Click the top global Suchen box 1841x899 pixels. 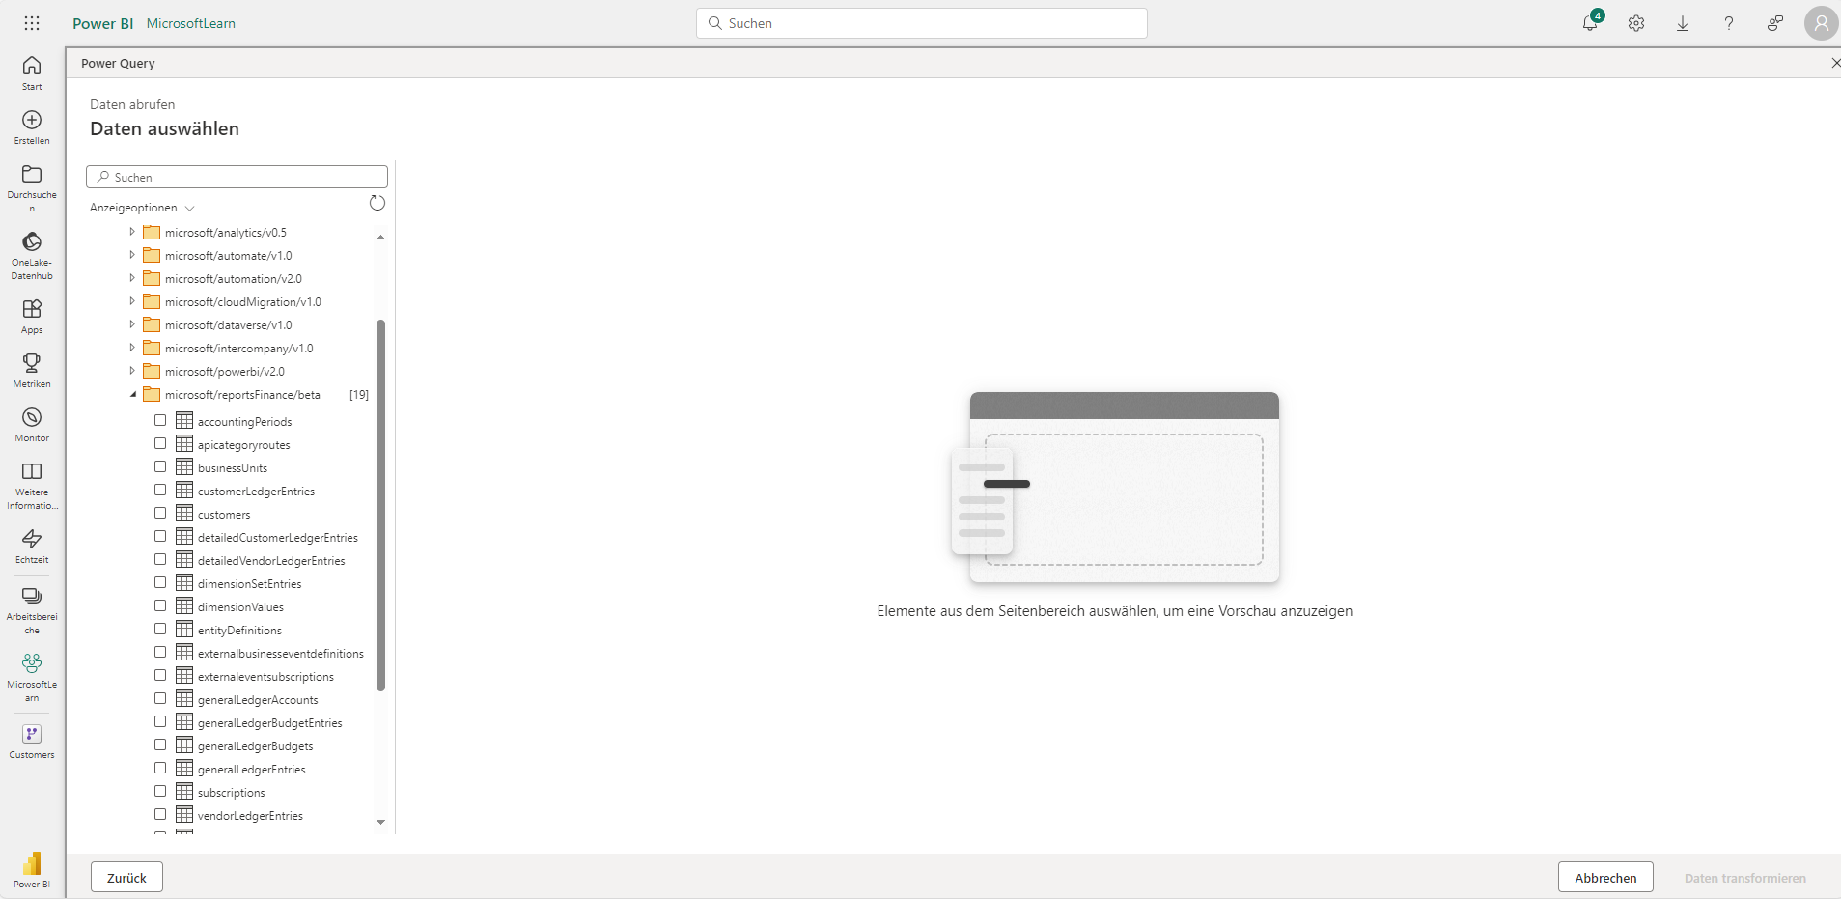[x=922, y=23]
